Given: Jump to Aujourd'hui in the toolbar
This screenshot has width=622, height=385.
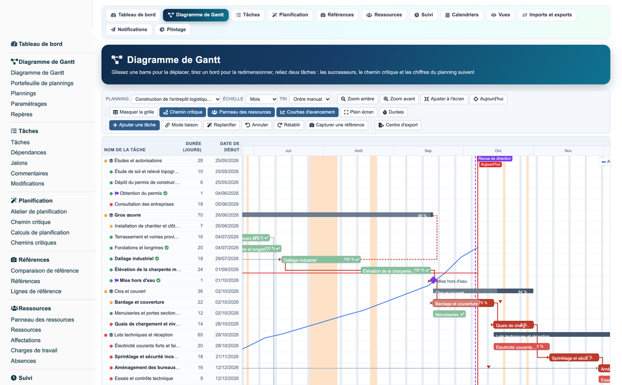Looking at the screenshot, I should click(x=488, y=99).
